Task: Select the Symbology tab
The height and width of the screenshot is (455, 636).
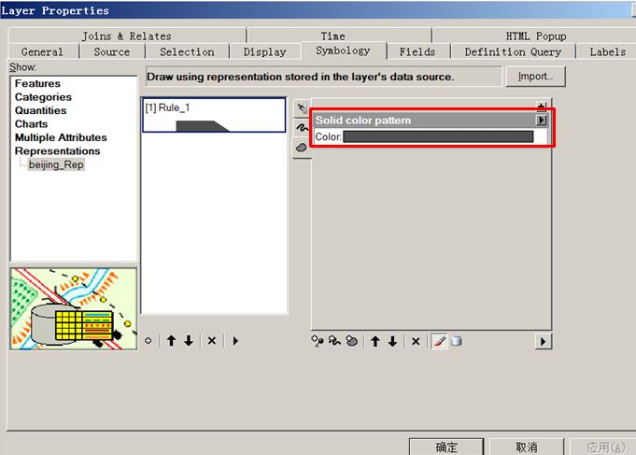Action: pos(343,50)
